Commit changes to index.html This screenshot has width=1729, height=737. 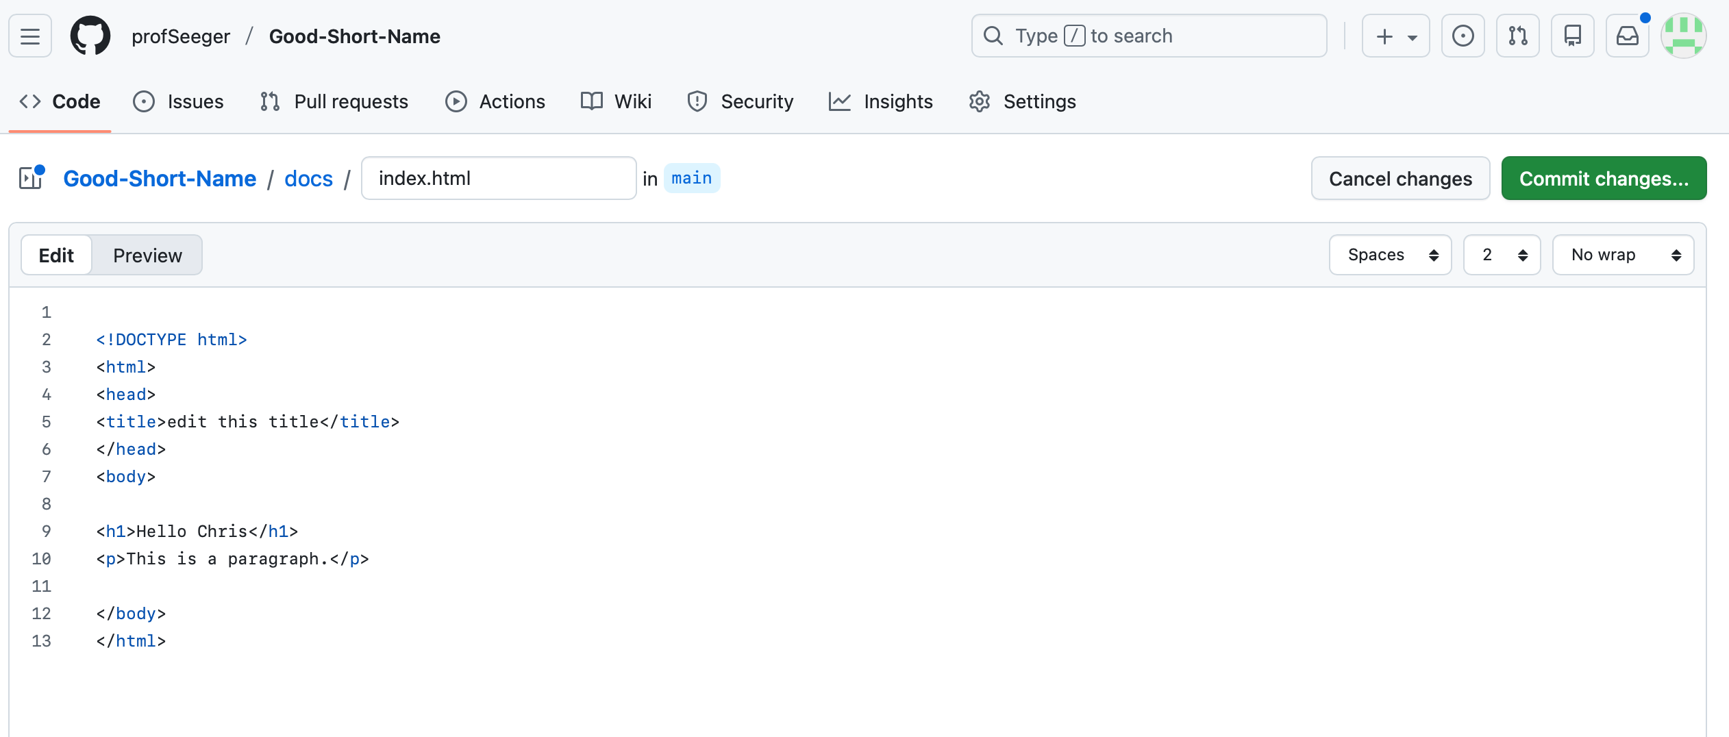[x=1604, y=178]
